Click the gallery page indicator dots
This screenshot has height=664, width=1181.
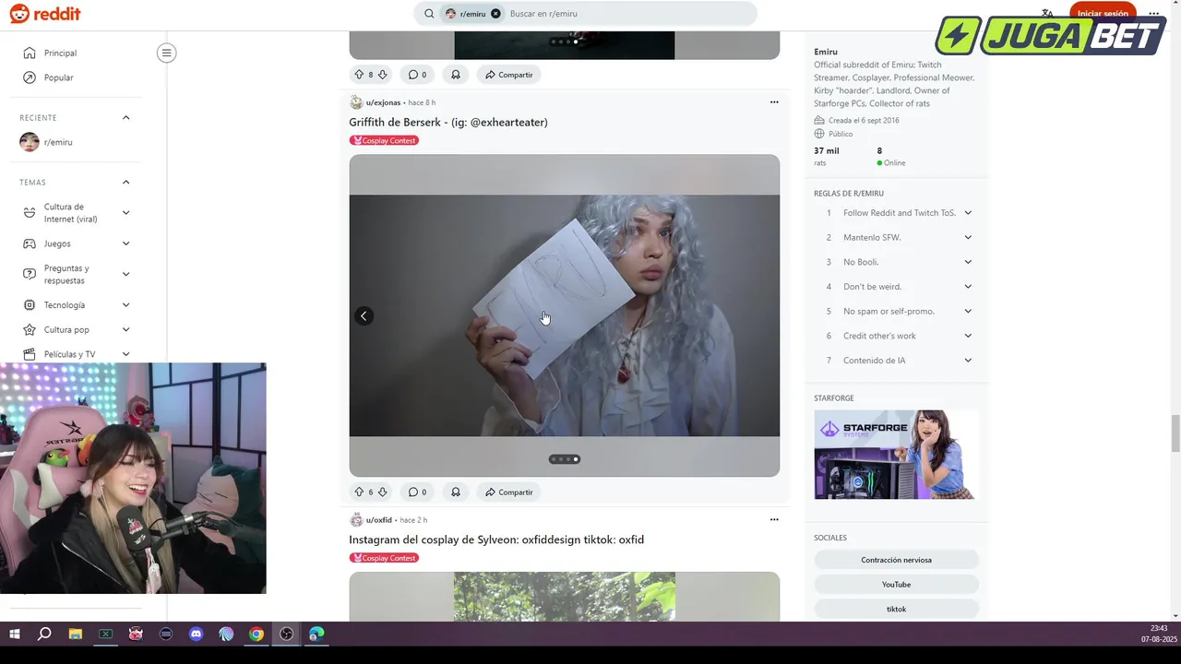[564, 459]
